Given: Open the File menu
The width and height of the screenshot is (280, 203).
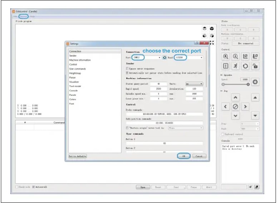Looking at the screenshot, I should coord(15,16).
